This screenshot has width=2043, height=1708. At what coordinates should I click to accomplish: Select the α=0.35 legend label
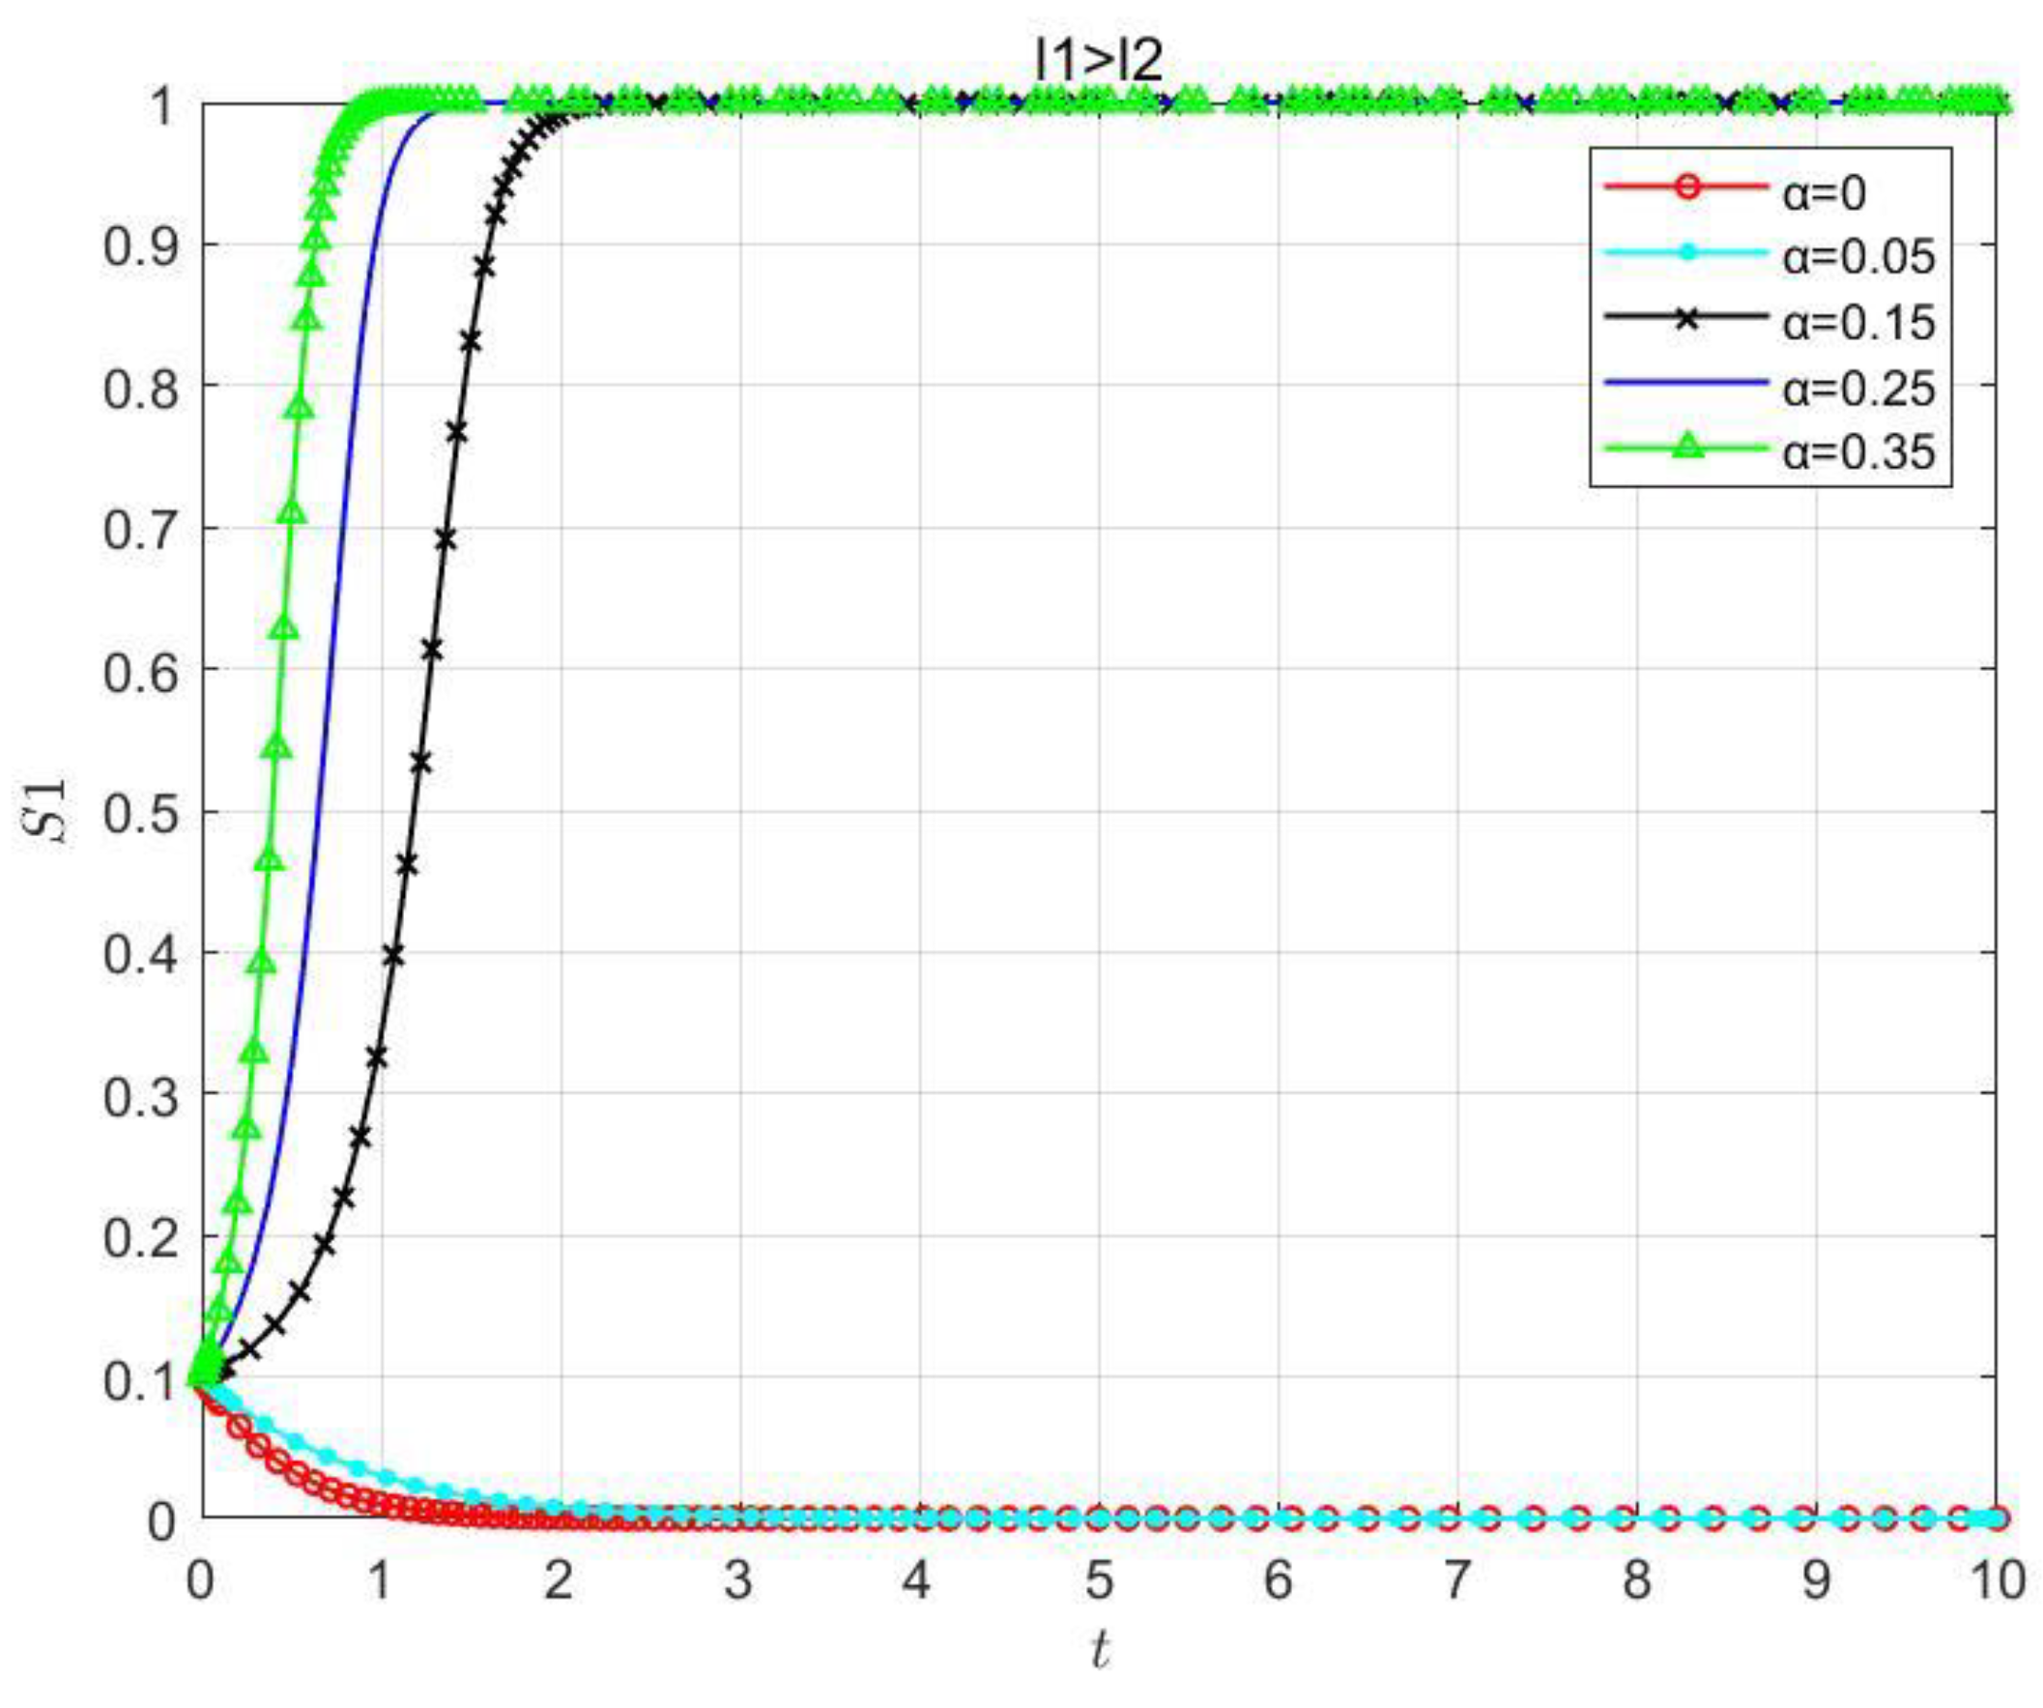(x=1858, y=451)
